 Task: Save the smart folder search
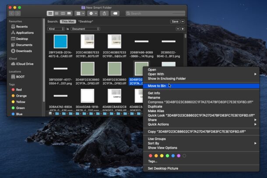[175, 21]
